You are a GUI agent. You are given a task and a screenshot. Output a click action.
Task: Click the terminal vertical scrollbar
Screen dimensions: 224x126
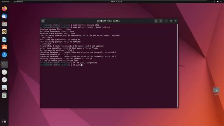(x=178, y=66)
